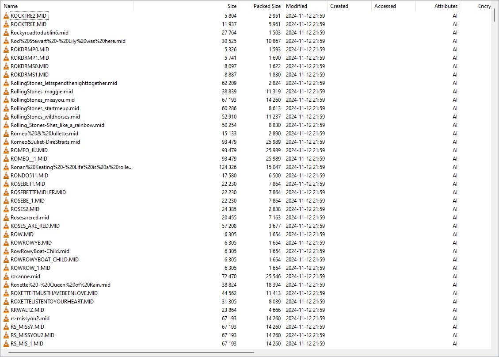Select the file ROSEBETTEMIDLER.MID
499x357 pixels.
(38, 192)
